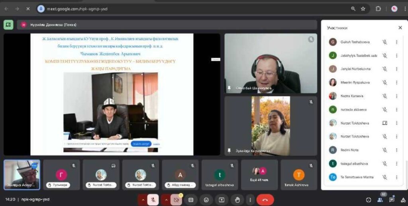The width and height of the screenshot is (408, 206).
Task: Open the Олжобай Шаимкулов video tile
Action: point(271,63)
